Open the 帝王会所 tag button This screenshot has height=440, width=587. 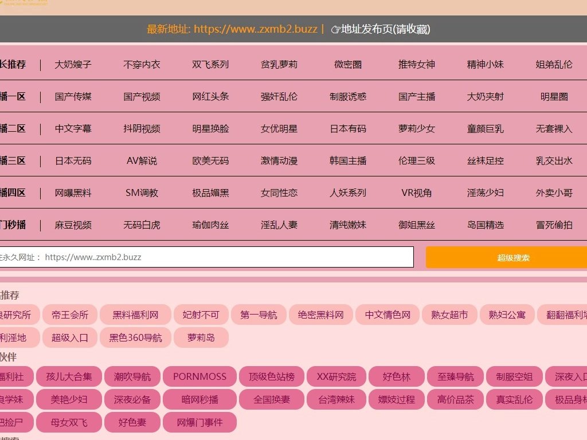[x=69, y=315]
